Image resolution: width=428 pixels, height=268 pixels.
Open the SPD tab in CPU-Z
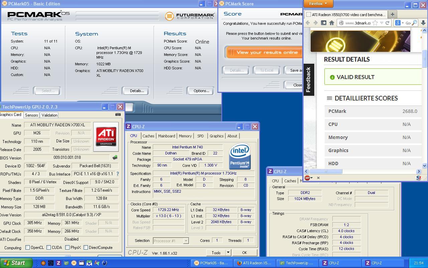(200, 136)
